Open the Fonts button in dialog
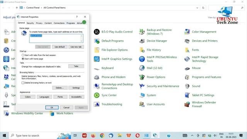The height and width of the screenshot is (139, 247). coord(60,97)
